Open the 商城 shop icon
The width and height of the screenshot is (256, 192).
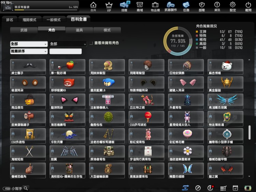point(140,6)
